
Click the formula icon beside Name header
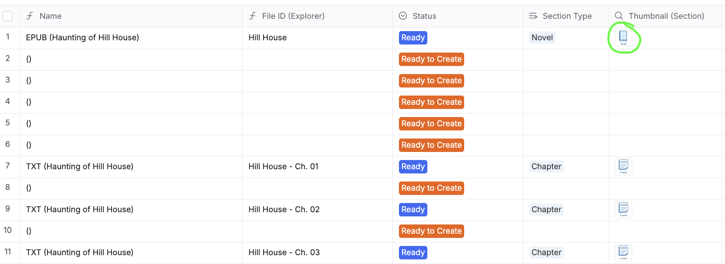30,16
